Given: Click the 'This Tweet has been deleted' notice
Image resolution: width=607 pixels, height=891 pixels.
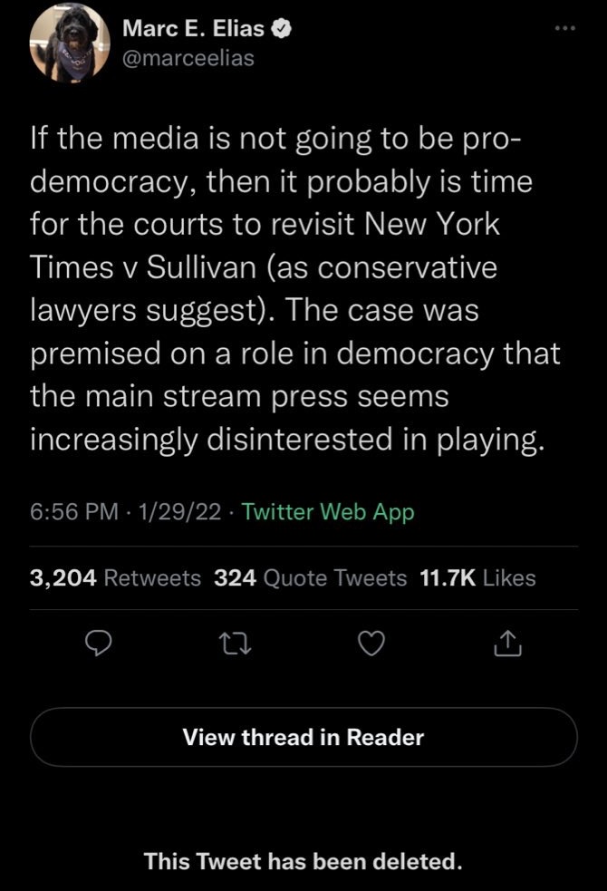Looking at the screenshot, I should coord(303,861).
